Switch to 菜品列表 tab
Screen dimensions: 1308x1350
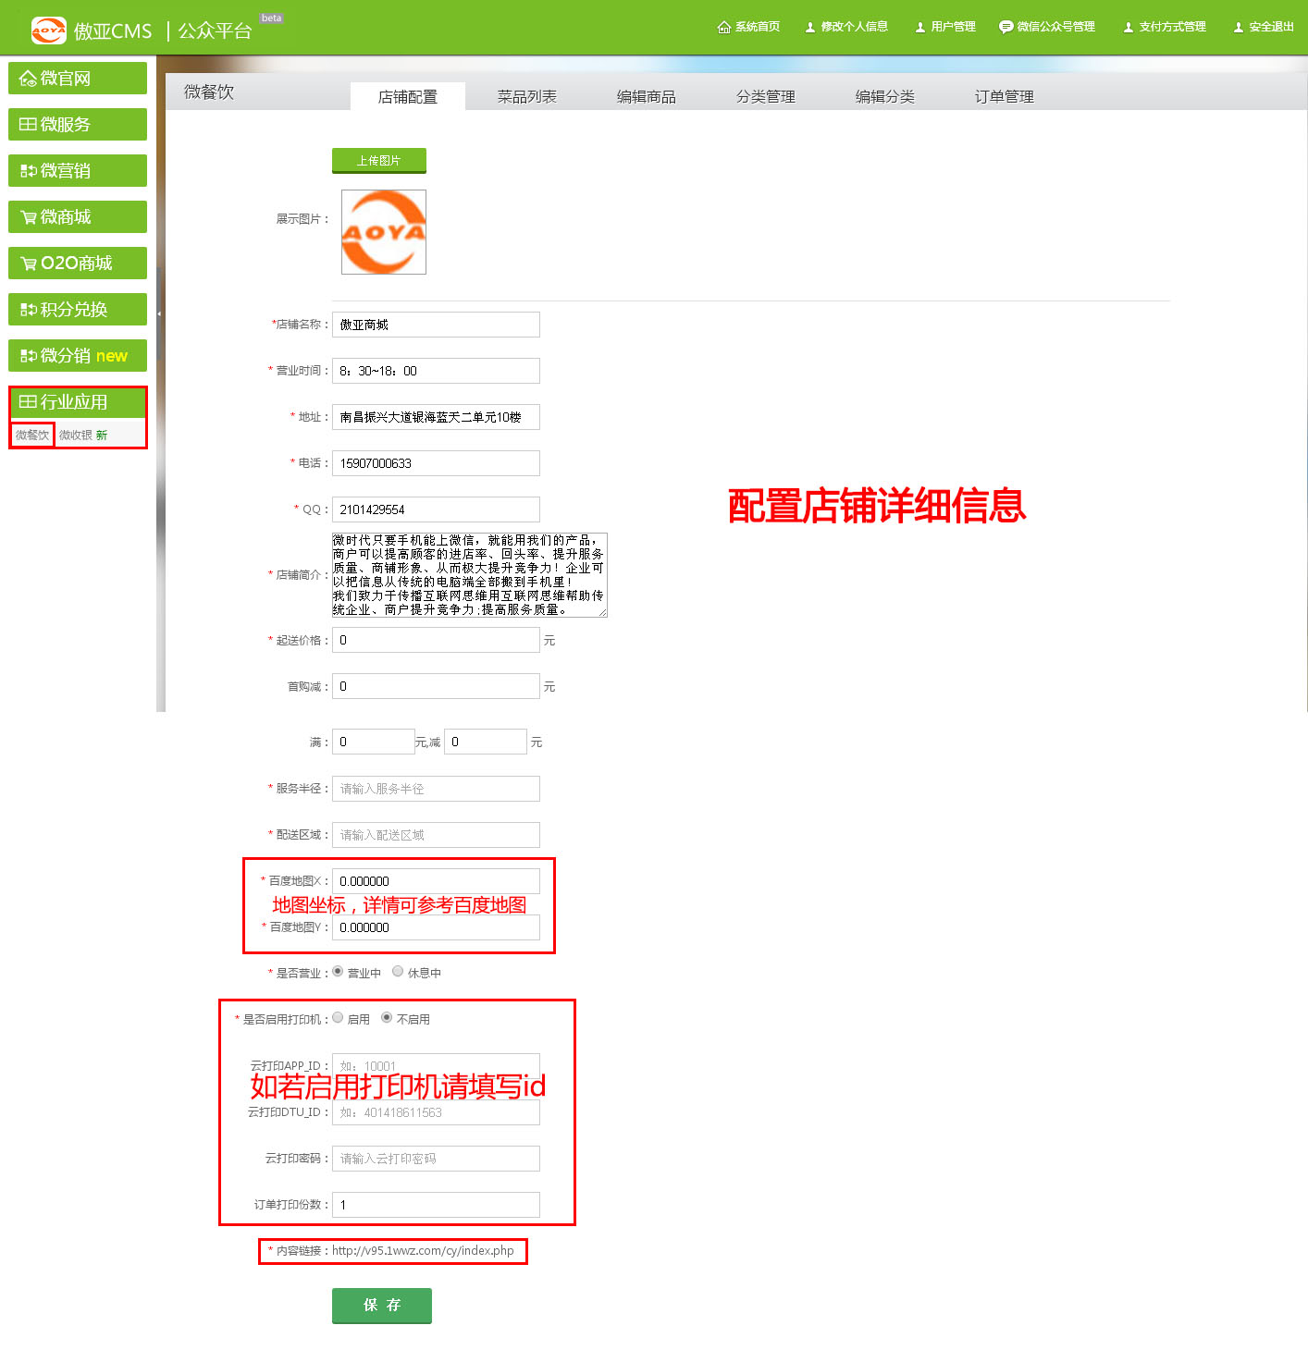pyautogui.click(x=526, y=96)
